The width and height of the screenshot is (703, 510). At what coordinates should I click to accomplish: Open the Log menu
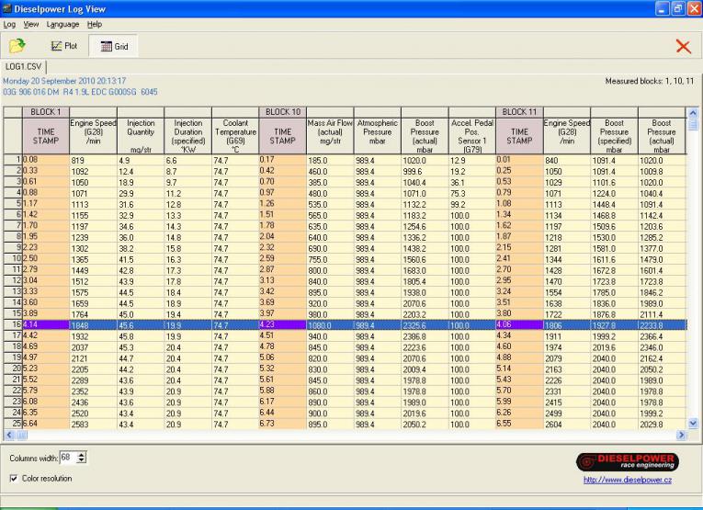(9, 24)
